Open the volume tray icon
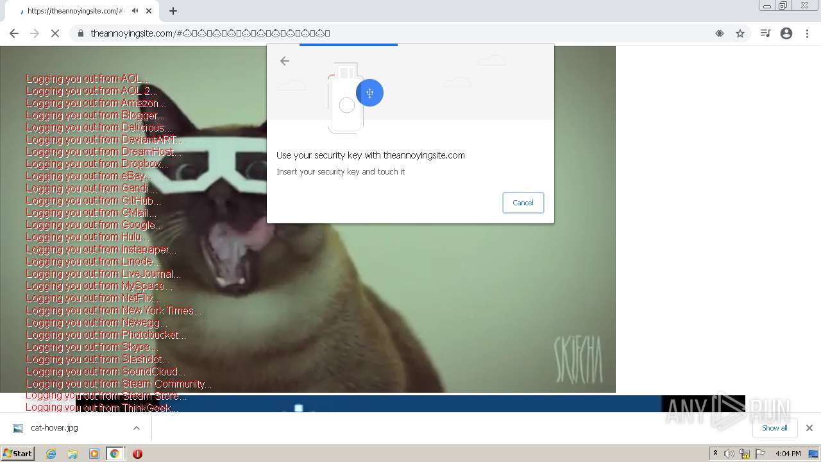This screenshot has width=821, height=462. 729,454
